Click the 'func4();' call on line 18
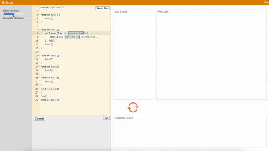The image size is (269, 151). tap(50, 70)
